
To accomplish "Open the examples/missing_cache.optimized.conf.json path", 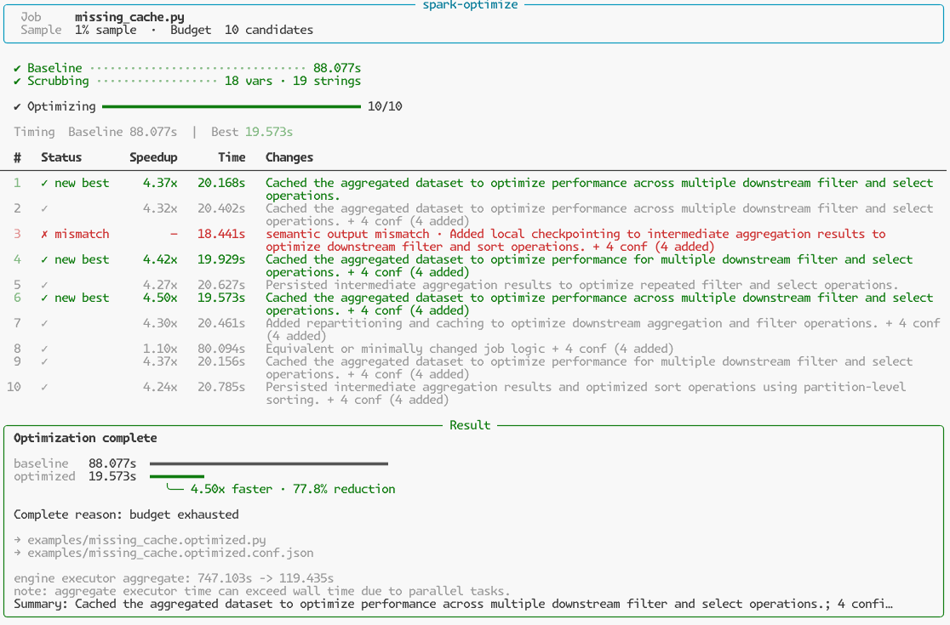I will (170, 553).
